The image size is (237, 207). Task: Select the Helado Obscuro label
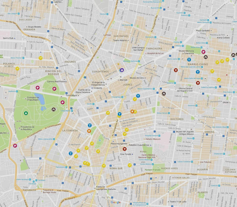tap(153, 139)
